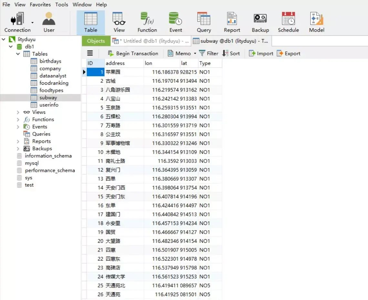
Task: Open the Query toolbar icon
Action: point(204,23)
